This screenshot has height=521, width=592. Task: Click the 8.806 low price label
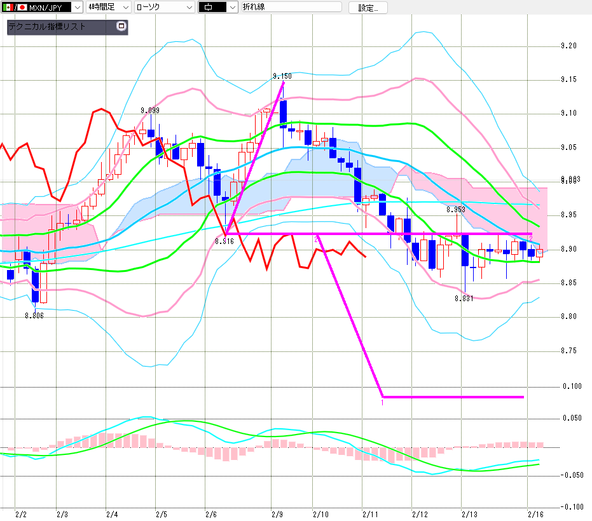34,315
